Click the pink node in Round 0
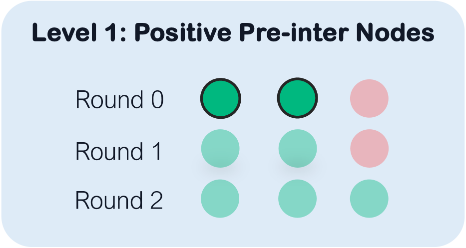Image resolution: width=466 pixels, height=248 pixels. [x=369, y=98]
